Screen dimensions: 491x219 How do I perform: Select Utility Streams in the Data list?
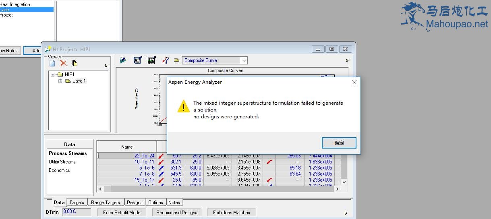[62, 162]
